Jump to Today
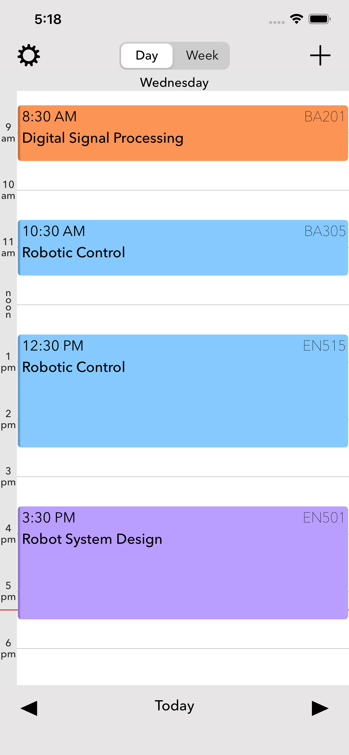This screenshot has height=755, width=349. (175, 706)
